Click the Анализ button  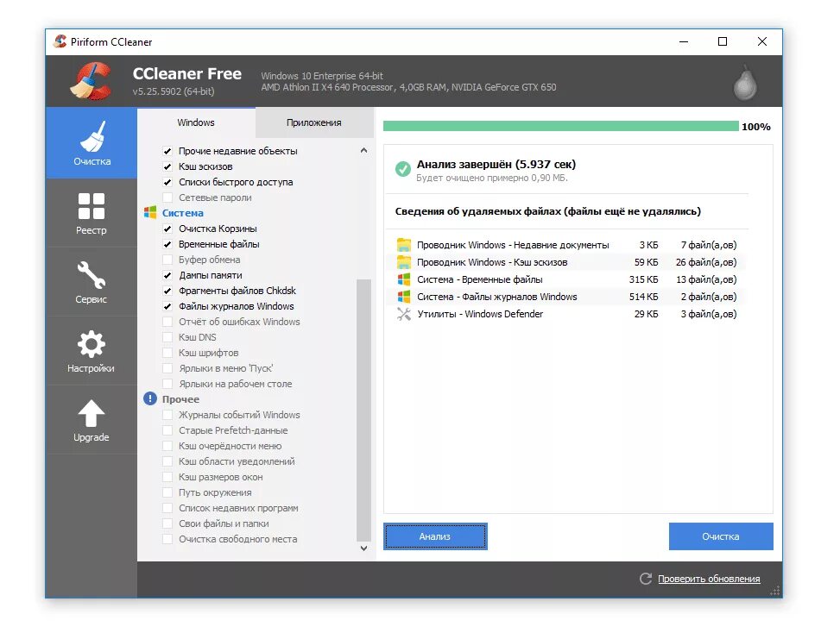click(x=435, y=536)
